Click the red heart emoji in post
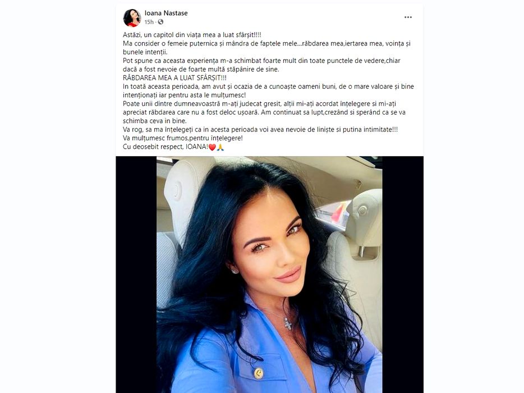 [x=212, y=147]
